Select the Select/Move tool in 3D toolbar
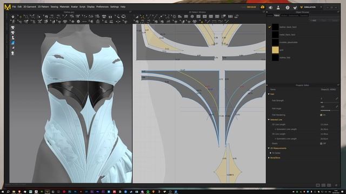 [x=21, y=17]
